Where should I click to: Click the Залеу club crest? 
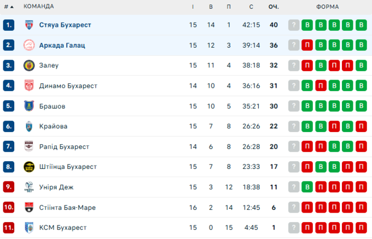[x=29, y=66]
